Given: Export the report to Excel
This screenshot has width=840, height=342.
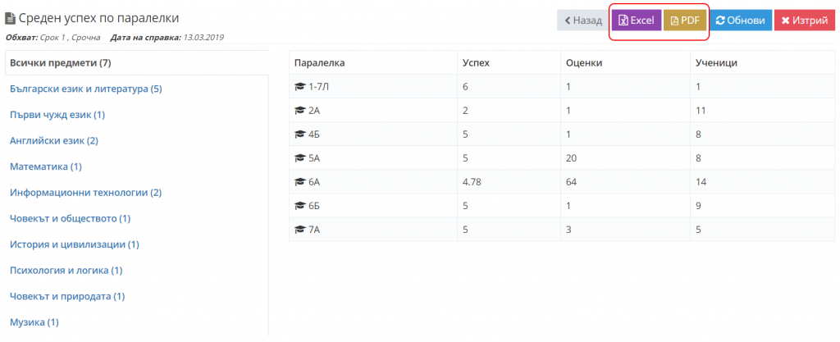Looking at the screenshot, I should click(636, 21).
